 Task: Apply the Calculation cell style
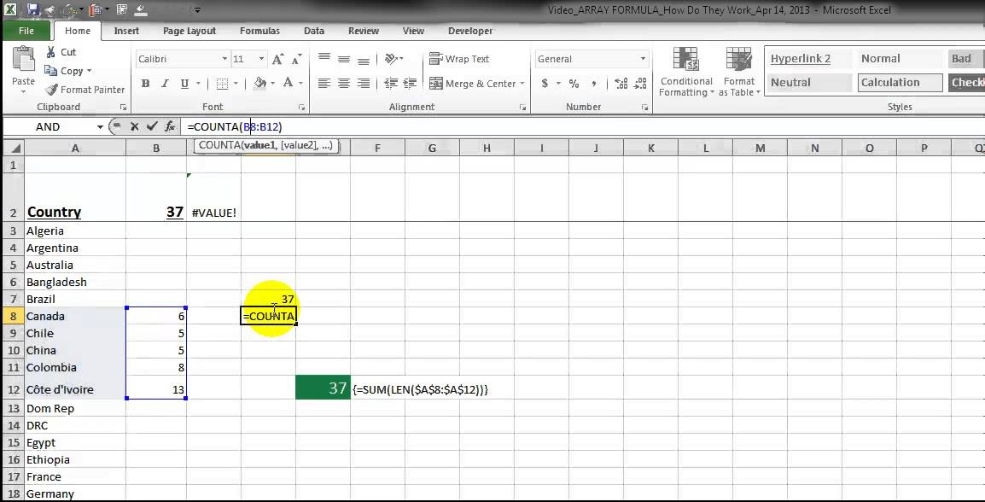click(x=900, y=82)
